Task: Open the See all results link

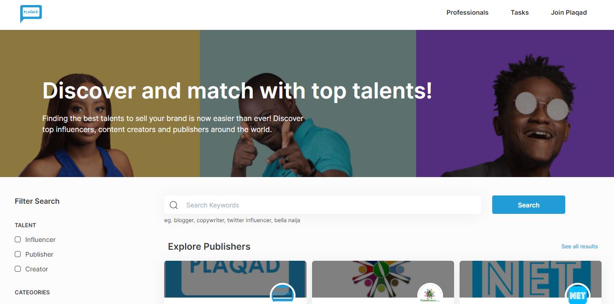Action: coord(579,247)
